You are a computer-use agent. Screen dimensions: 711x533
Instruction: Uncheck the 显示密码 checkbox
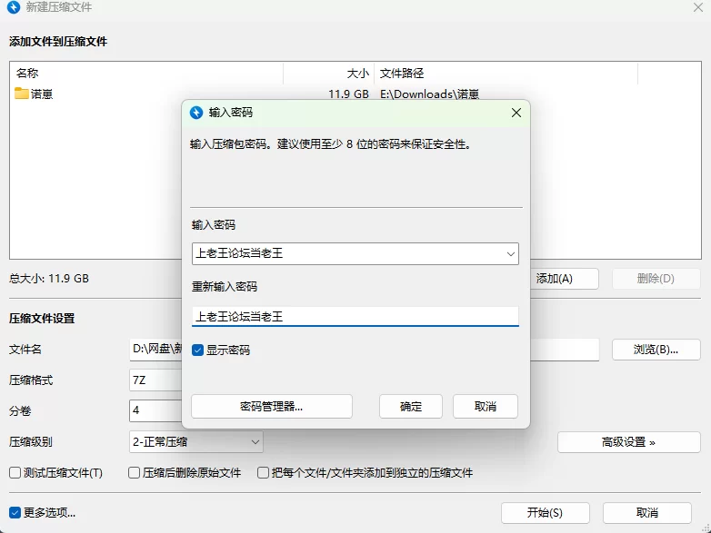[x=197, y=350]
